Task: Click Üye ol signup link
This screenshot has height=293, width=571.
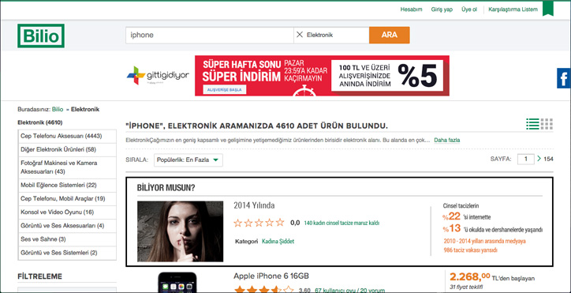Action: [x=469, y=9]
